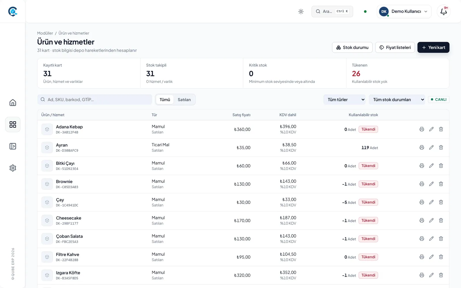Delete the Izgara Köfte product
The height and width of the screenshot is (288, 461).
(x=441, y=275)
